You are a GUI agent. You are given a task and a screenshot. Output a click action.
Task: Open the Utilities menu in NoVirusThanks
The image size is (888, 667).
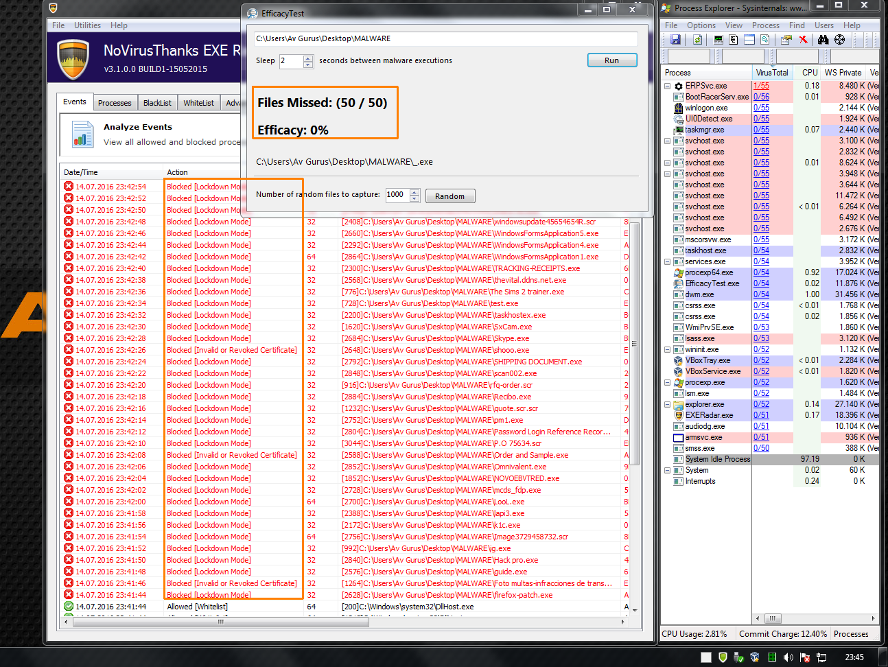[x=87, y=25]
